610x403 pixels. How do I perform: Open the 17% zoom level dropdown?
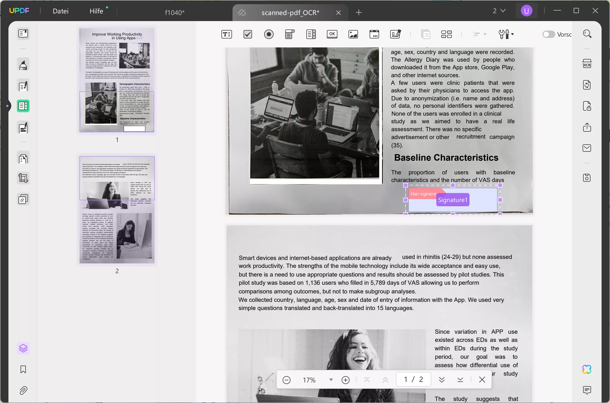coord(331,380)
